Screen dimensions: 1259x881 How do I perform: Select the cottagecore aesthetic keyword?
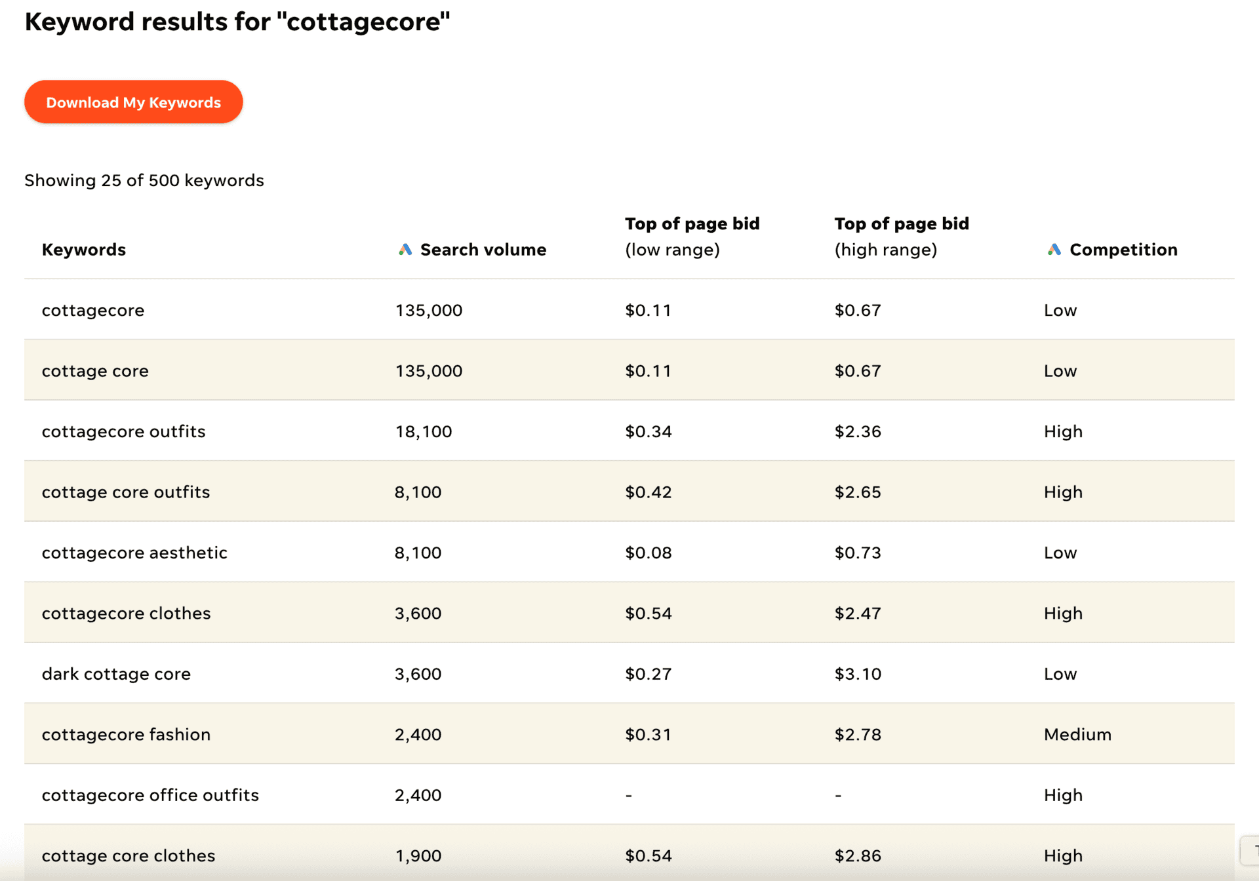coord(134,553)
